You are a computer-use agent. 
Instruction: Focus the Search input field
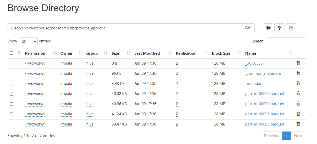286,41
